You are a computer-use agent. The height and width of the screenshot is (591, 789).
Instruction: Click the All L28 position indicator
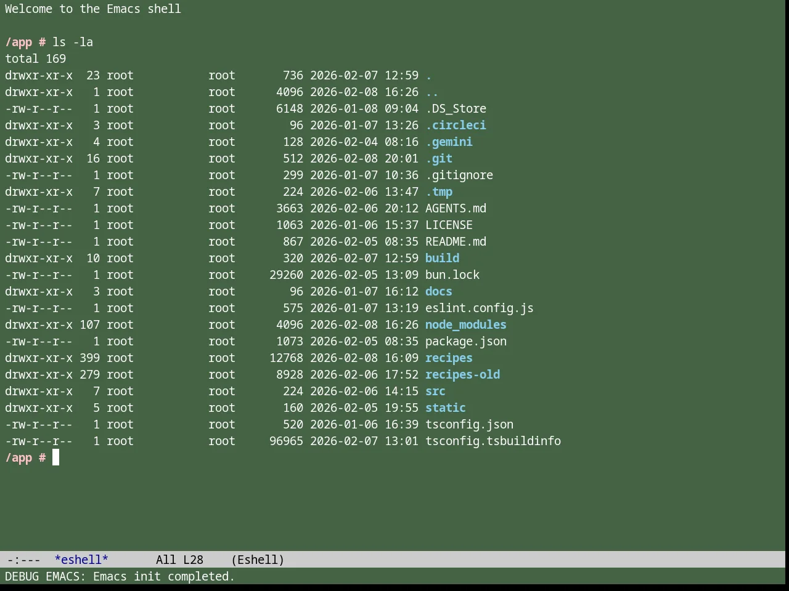coord(179,560)
